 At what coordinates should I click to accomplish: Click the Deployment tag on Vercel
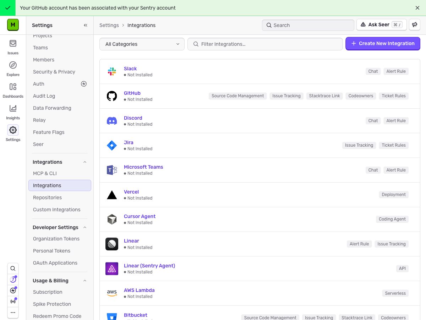394,195
